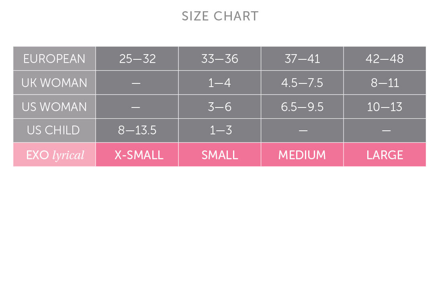442x296 pixels.
Task: Select the EXO lyrical label cell
Action: 55,155
